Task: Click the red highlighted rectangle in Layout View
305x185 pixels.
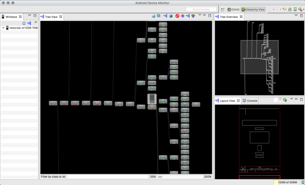Action: click(260, 177)
